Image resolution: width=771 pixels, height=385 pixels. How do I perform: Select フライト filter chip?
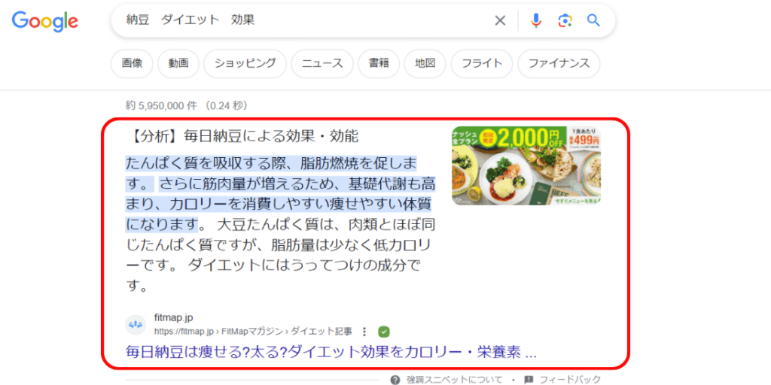(x=481, y=63)
